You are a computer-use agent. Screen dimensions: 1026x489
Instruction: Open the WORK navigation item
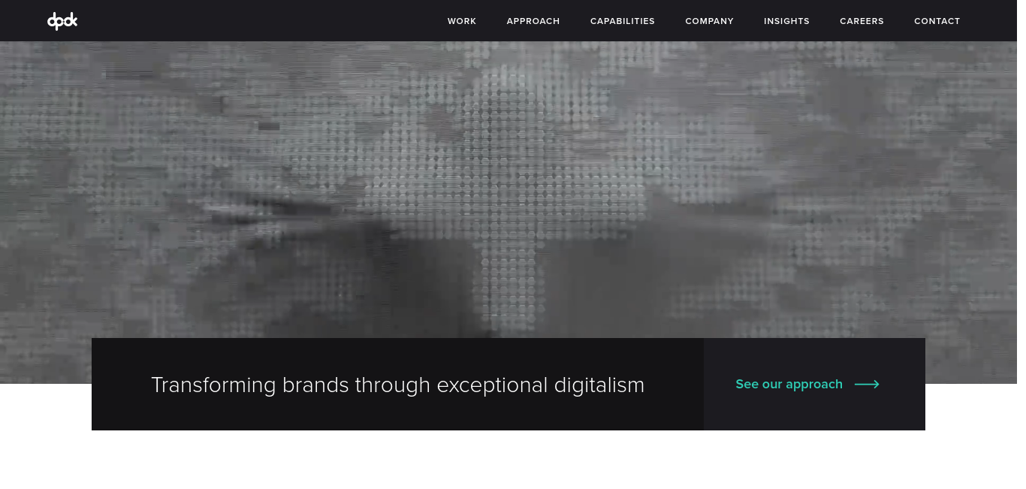(x=462, y=21)
